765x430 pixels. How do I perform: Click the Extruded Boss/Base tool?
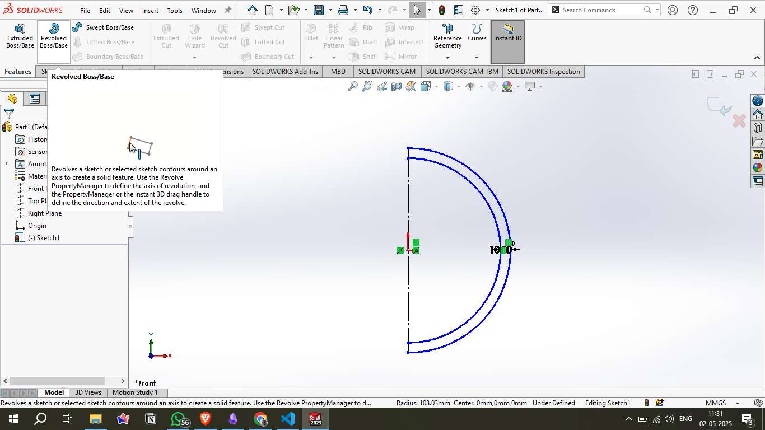click(20, 36)
